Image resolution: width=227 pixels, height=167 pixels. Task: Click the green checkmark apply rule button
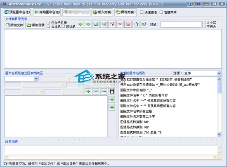click(96, 92)
